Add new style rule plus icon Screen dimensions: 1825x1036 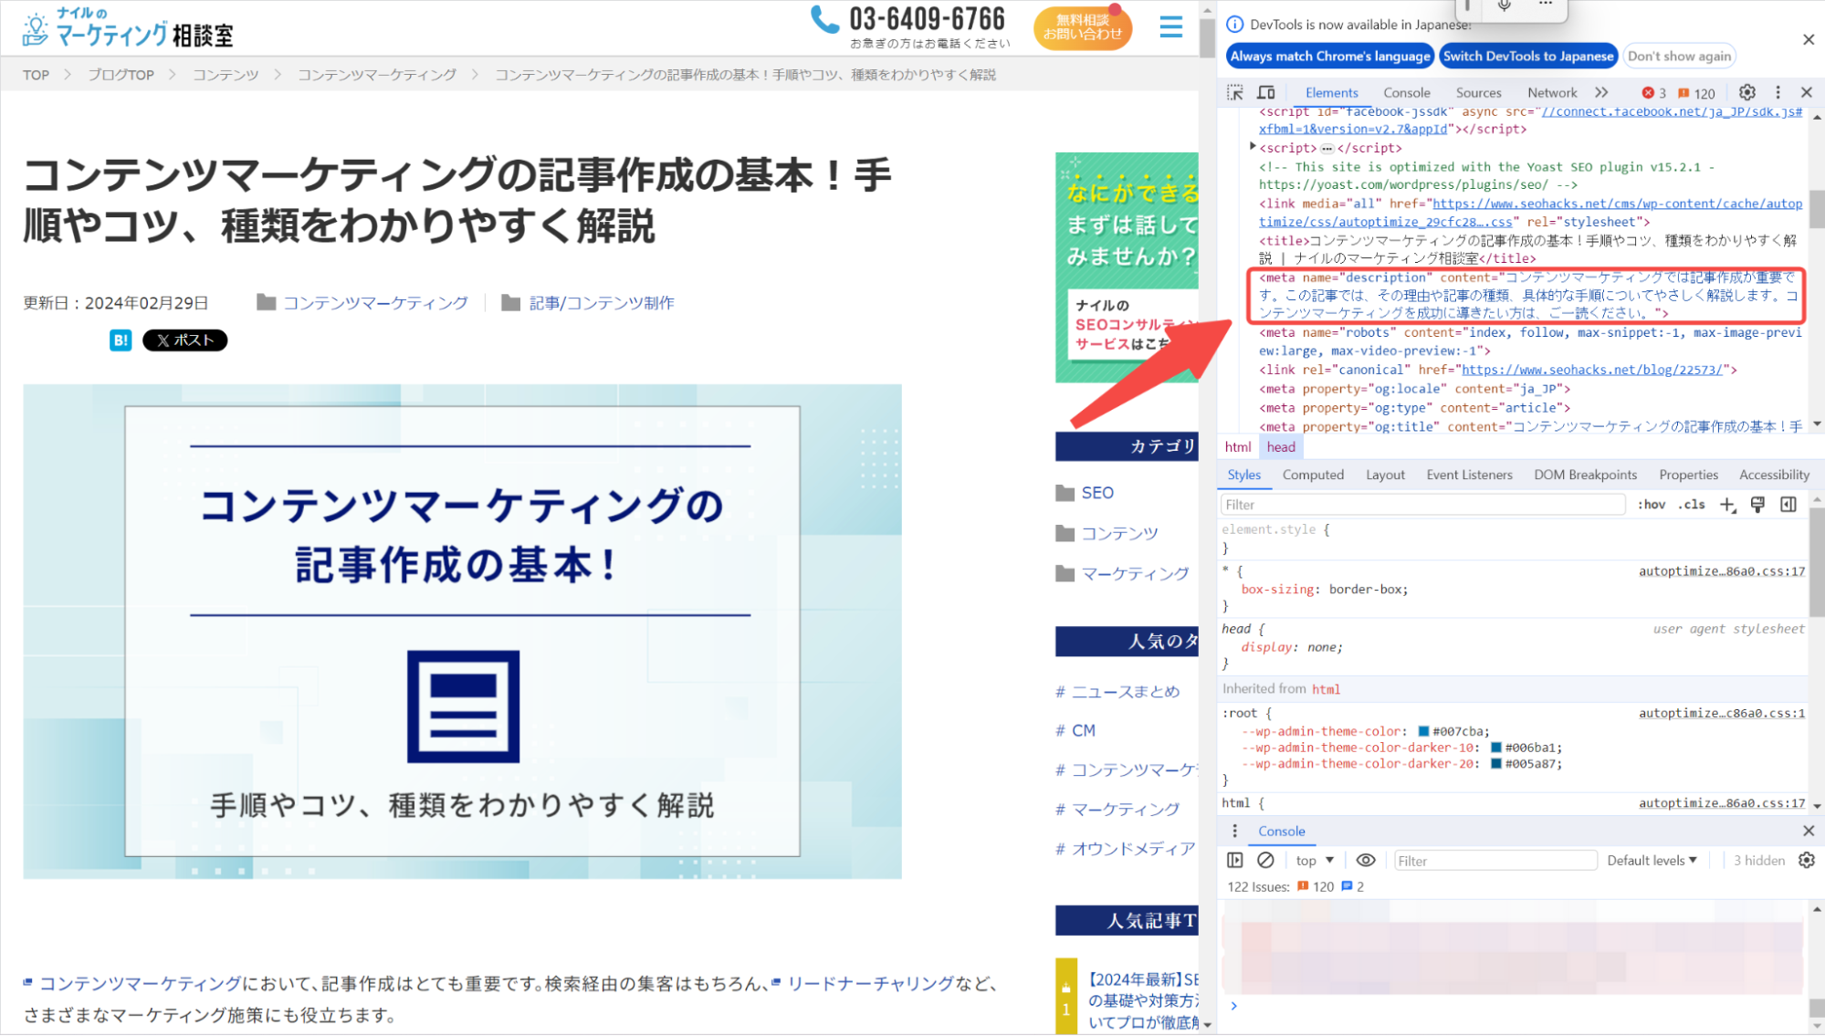point(1727,505)
